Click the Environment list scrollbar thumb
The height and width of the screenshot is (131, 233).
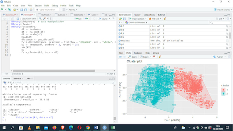tap(230, 36)
